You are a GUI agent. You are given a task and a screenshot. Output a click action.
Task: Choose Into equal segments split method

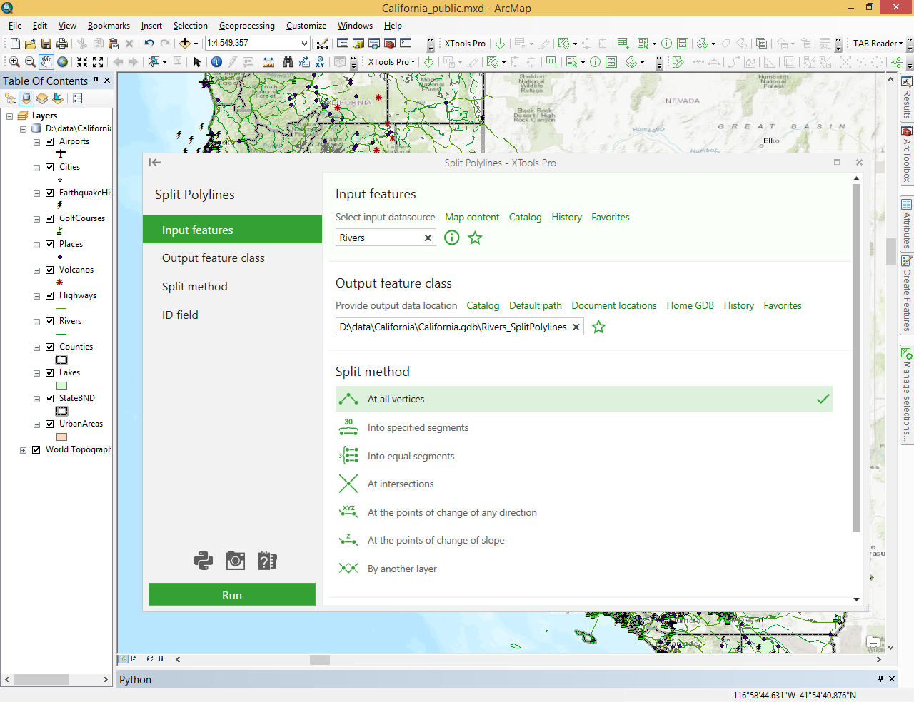pos(584,456)
